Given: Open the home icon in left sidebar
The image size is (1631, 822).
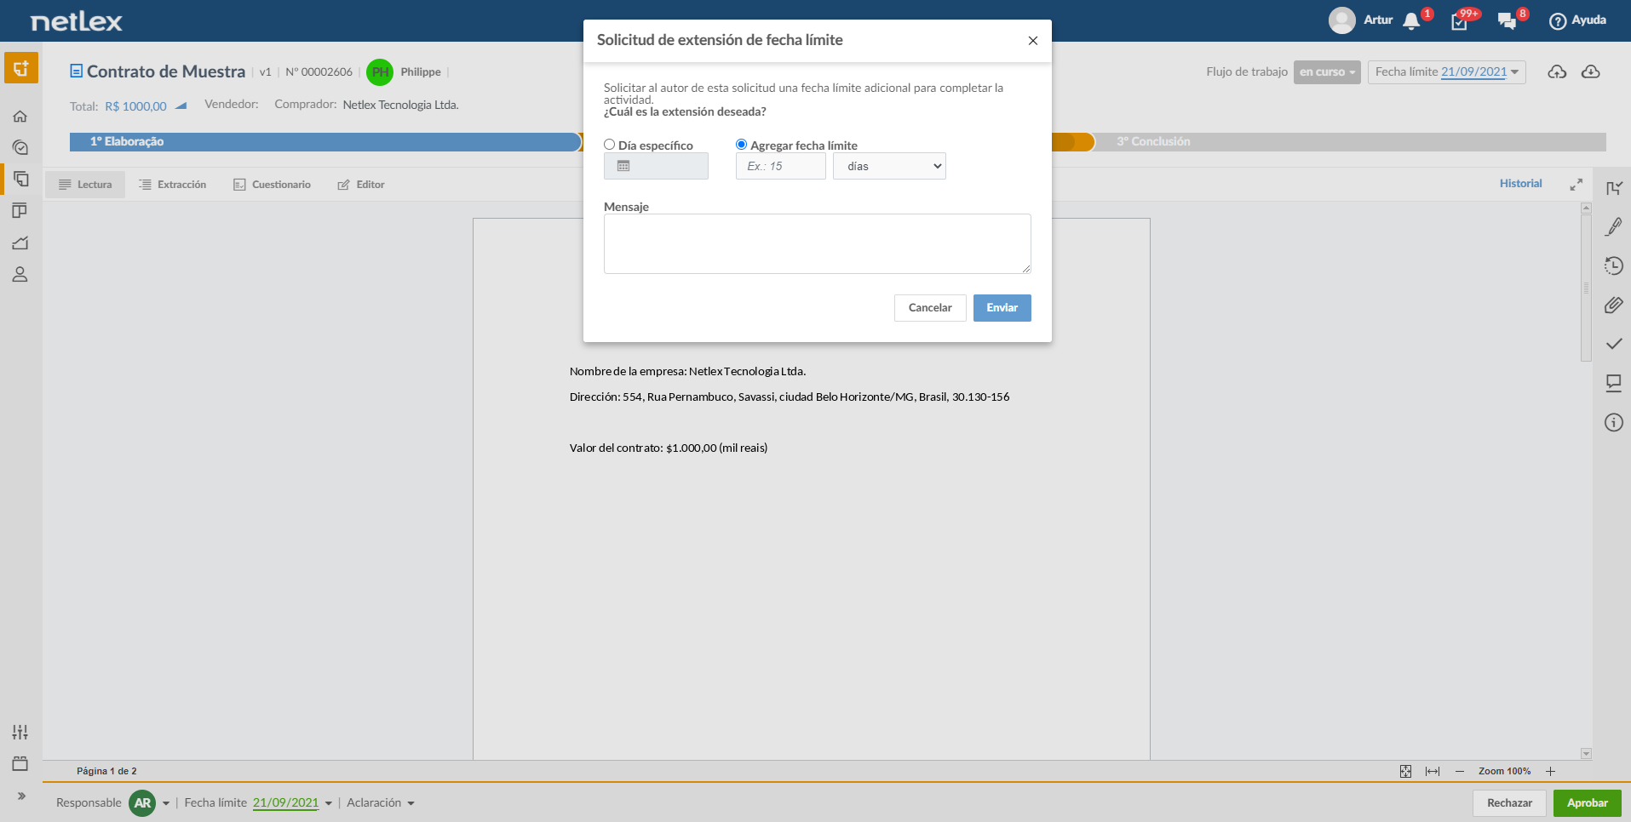Looking at the screenshot, I should tap(20, 116).
